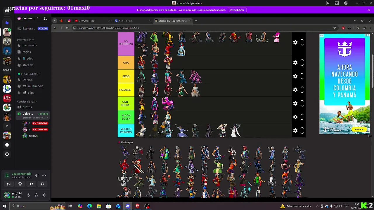This screenshot has width=374, height=210.
Task: Click Deshabilitar to disable Streamer mode
Action: click(x=237, y=10)
